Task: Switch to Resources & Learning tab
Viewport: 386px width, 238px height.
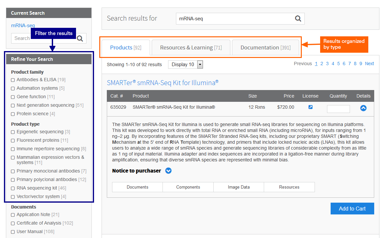Action: (191, 47)
